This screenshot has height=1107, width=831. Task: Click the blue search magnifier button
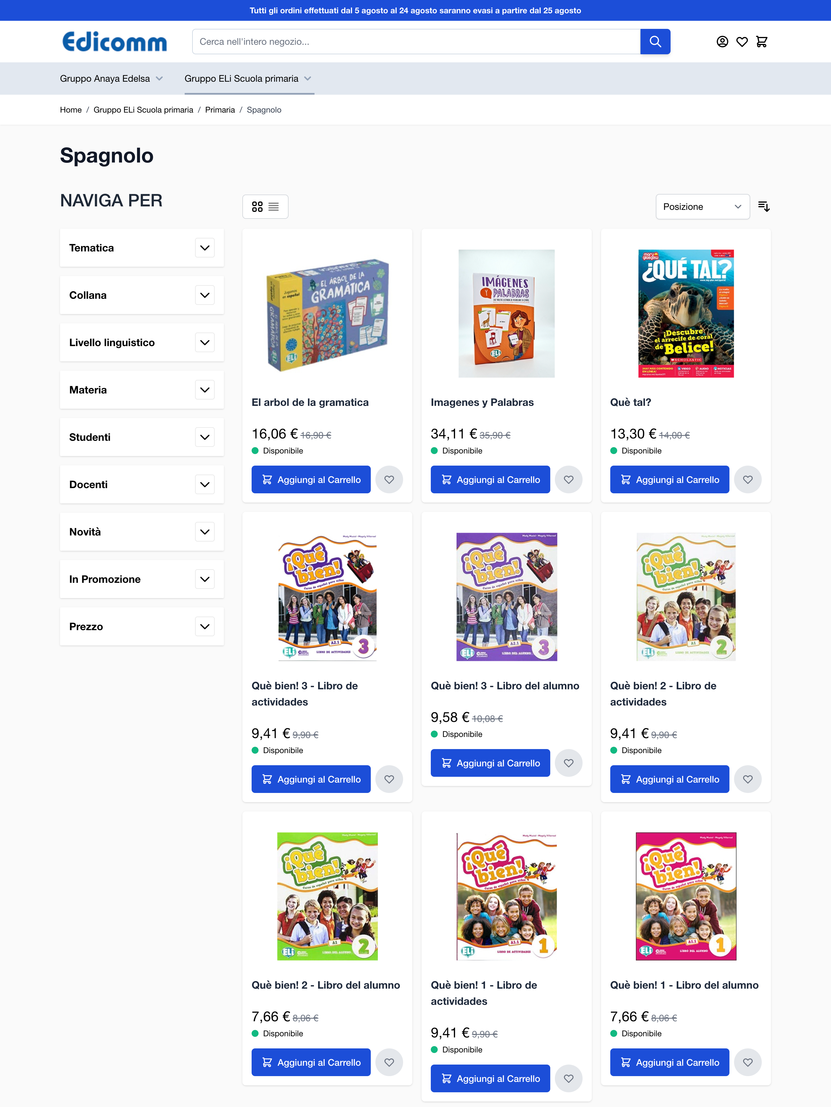[x=655, y=42]
